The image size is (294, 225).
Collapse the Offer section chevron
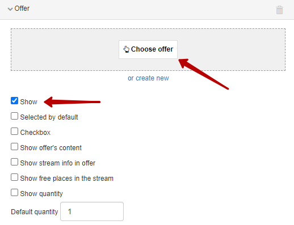[x=10, y=9]
